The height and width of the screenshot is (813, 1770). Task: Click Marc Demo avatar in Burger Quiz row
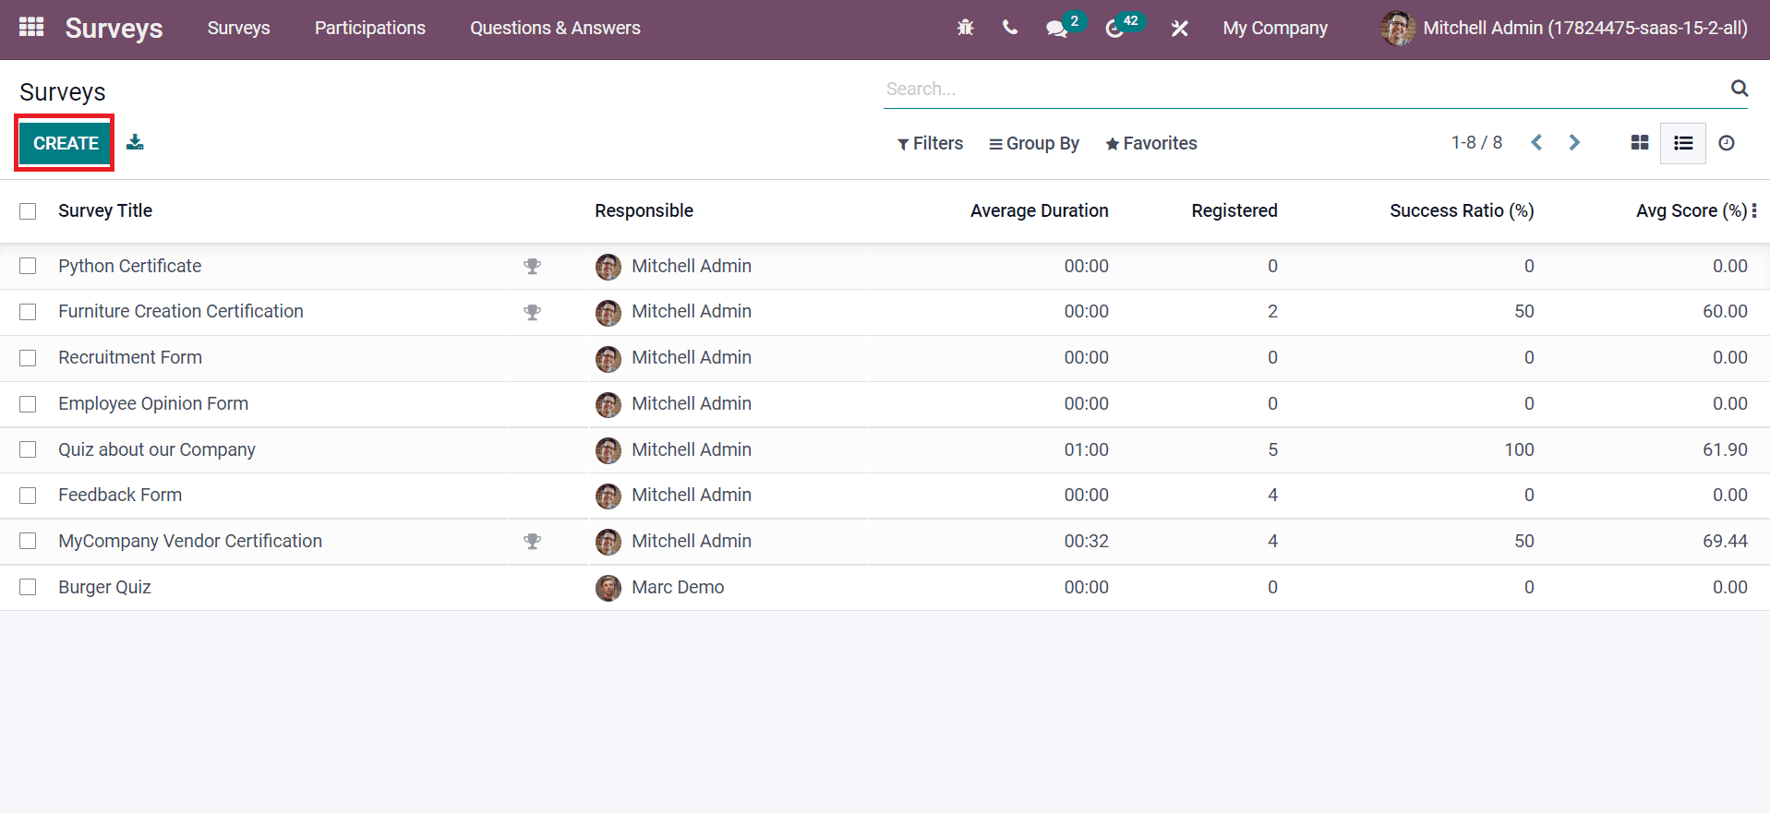click(608, 588)
